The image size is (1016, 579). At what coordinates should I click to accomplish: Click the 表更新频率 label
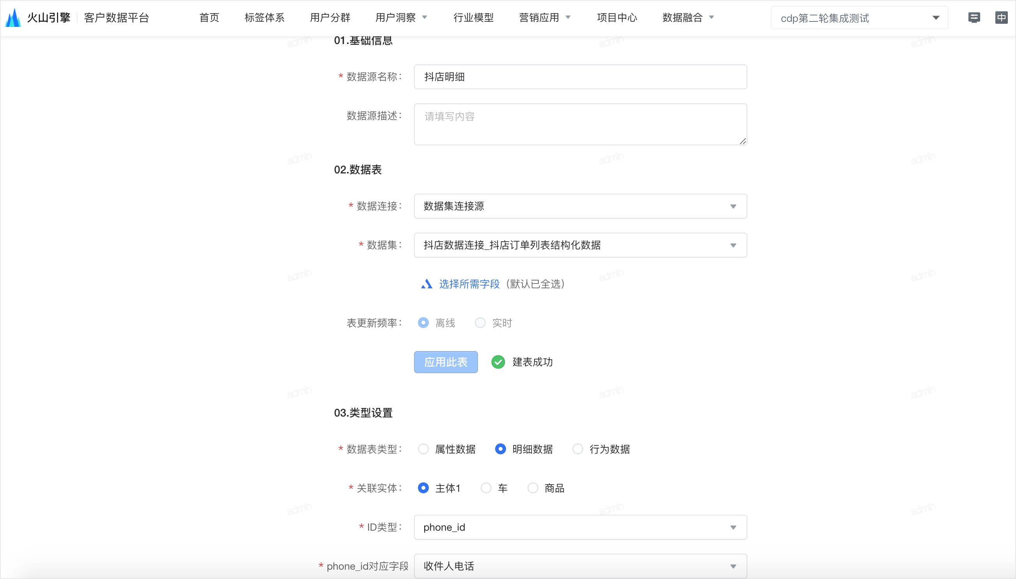point(374,323)
